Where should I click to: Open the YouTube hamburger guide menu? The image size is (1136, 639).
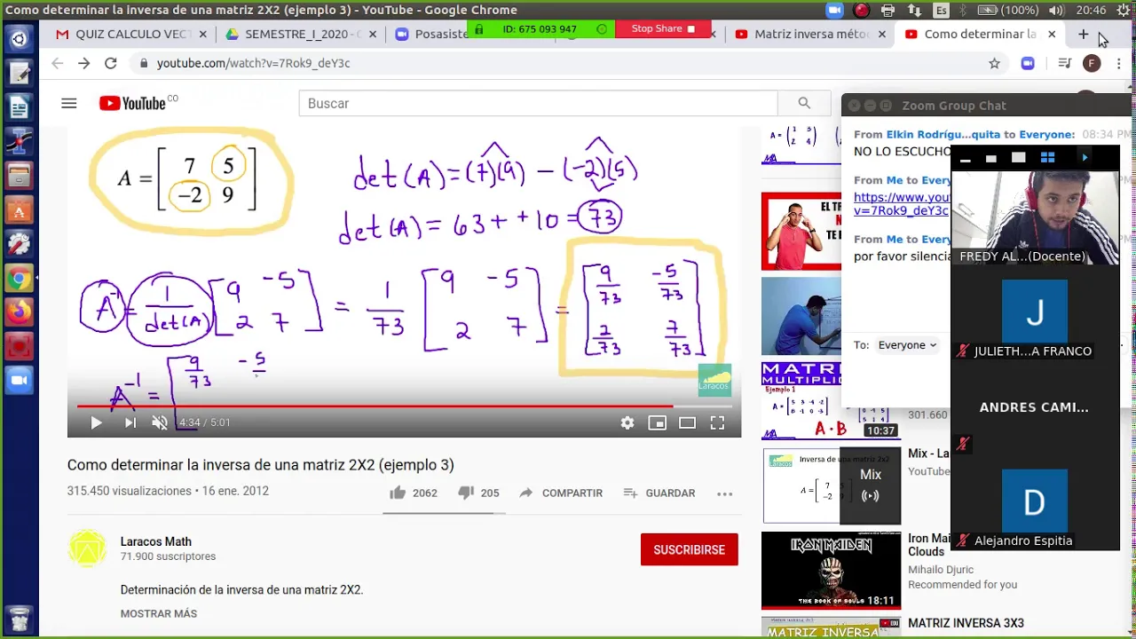coord(69,103)
